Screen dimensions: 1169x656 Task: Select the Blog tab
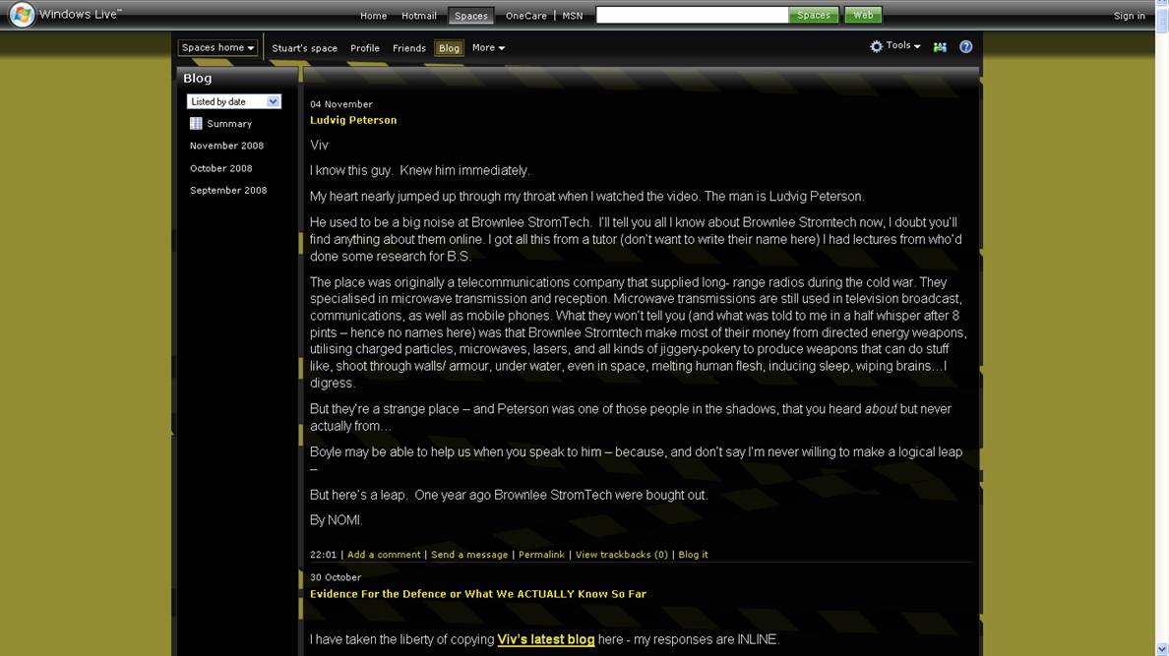pos(449,48)
